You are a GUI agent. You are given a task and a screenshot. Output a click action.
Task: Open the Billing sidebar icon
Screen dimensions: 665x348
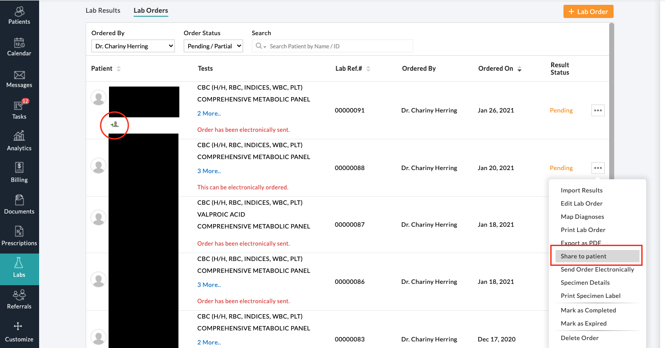click(x=19, y=167)
